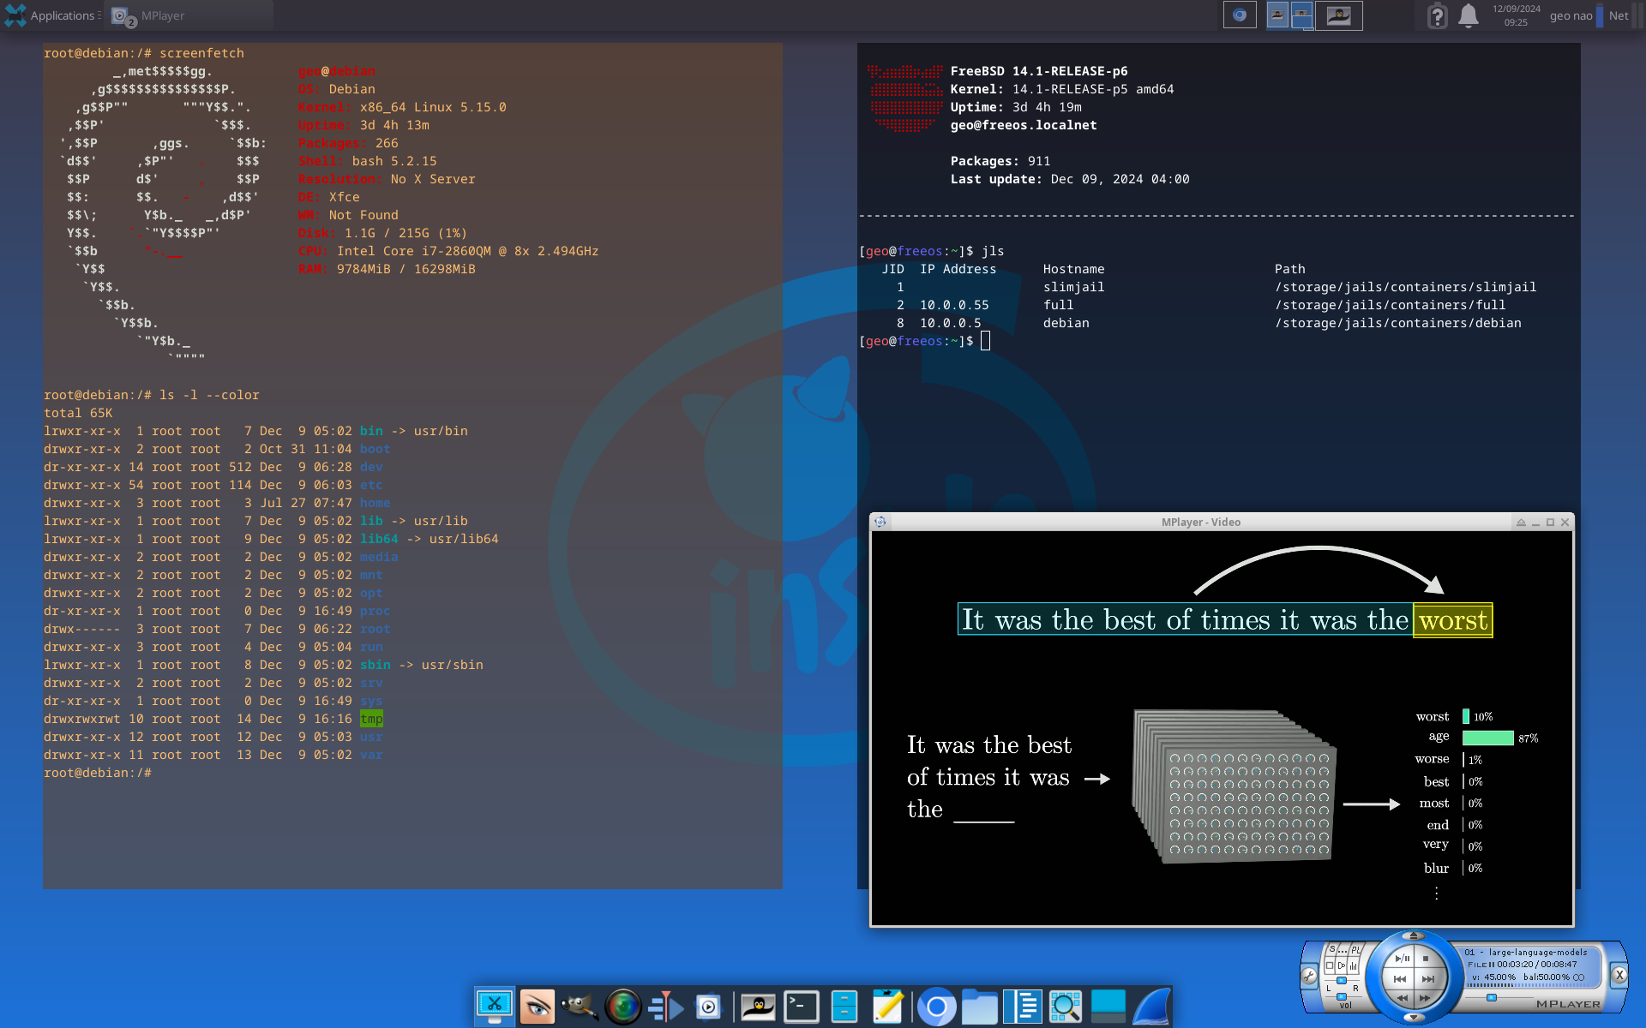Switch to the third workspace with single terminal
This screenshot has height=1028, width=1646.
(x=1339, y=15)
